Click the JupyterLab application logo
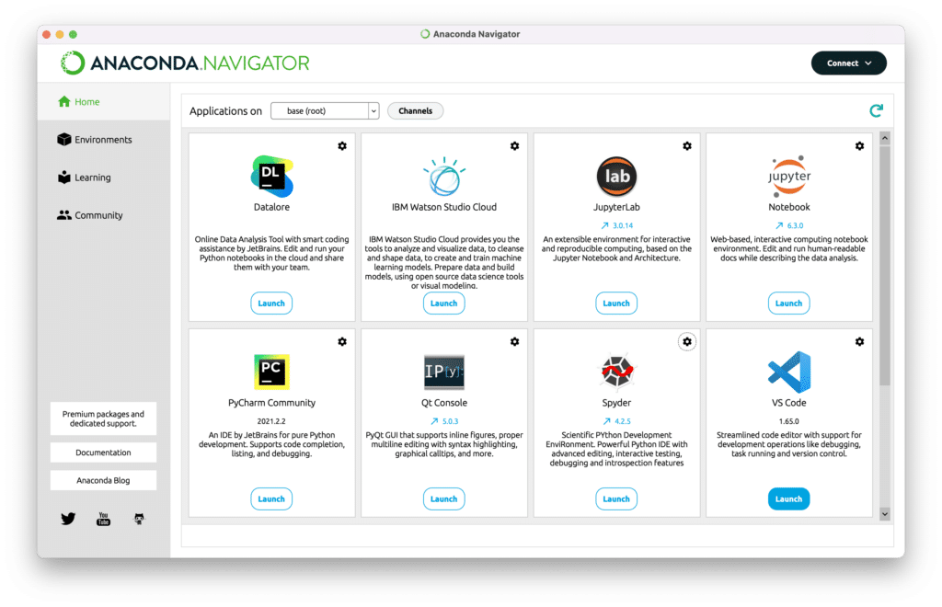942x607 pixels. pos(616,177)
